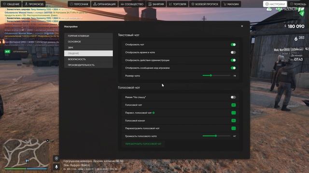Click the microphone icon near the minimap
The height and width of the screenshot is (173, 309).
point(56,167)
